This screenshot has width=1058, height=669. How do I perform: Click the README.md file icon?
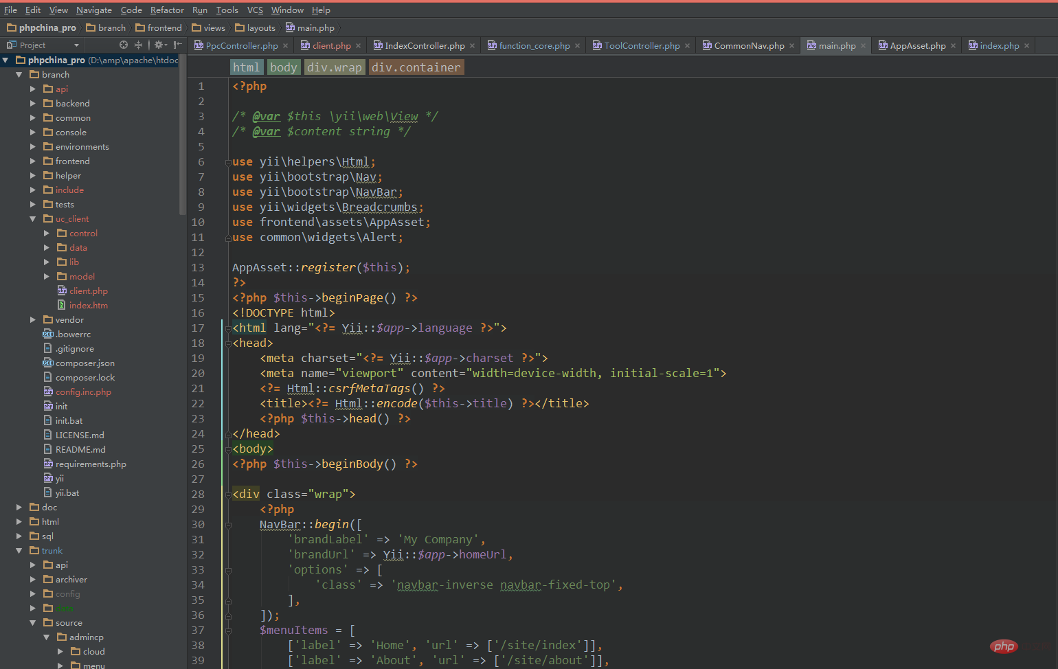coord(48,449)
